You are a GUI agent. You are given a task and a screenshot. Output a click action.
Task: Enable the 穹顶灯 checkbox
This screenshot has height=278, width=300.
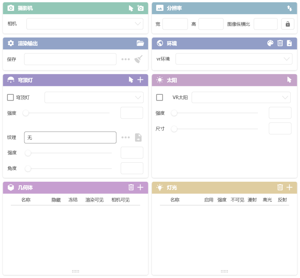tap(11, 97)
